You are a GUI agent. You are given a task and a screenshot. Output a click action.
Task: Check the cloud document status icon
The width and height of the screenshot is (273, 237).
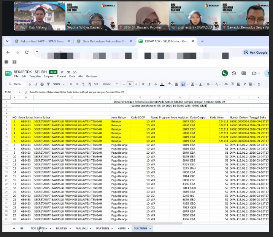(75, 72)
